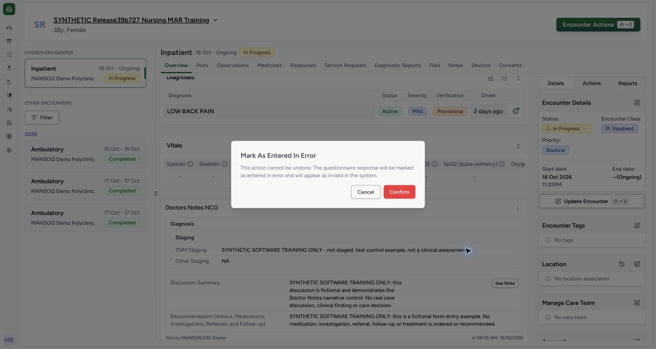
Task: Open the book icon in left sidebar
Action: [x=9, y=95]
